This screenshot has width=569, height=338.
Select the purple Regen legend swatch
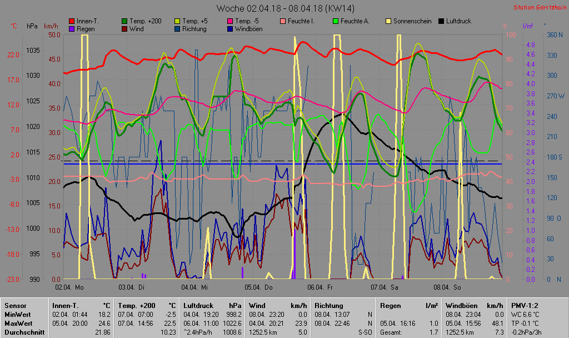tap(71, 28)
